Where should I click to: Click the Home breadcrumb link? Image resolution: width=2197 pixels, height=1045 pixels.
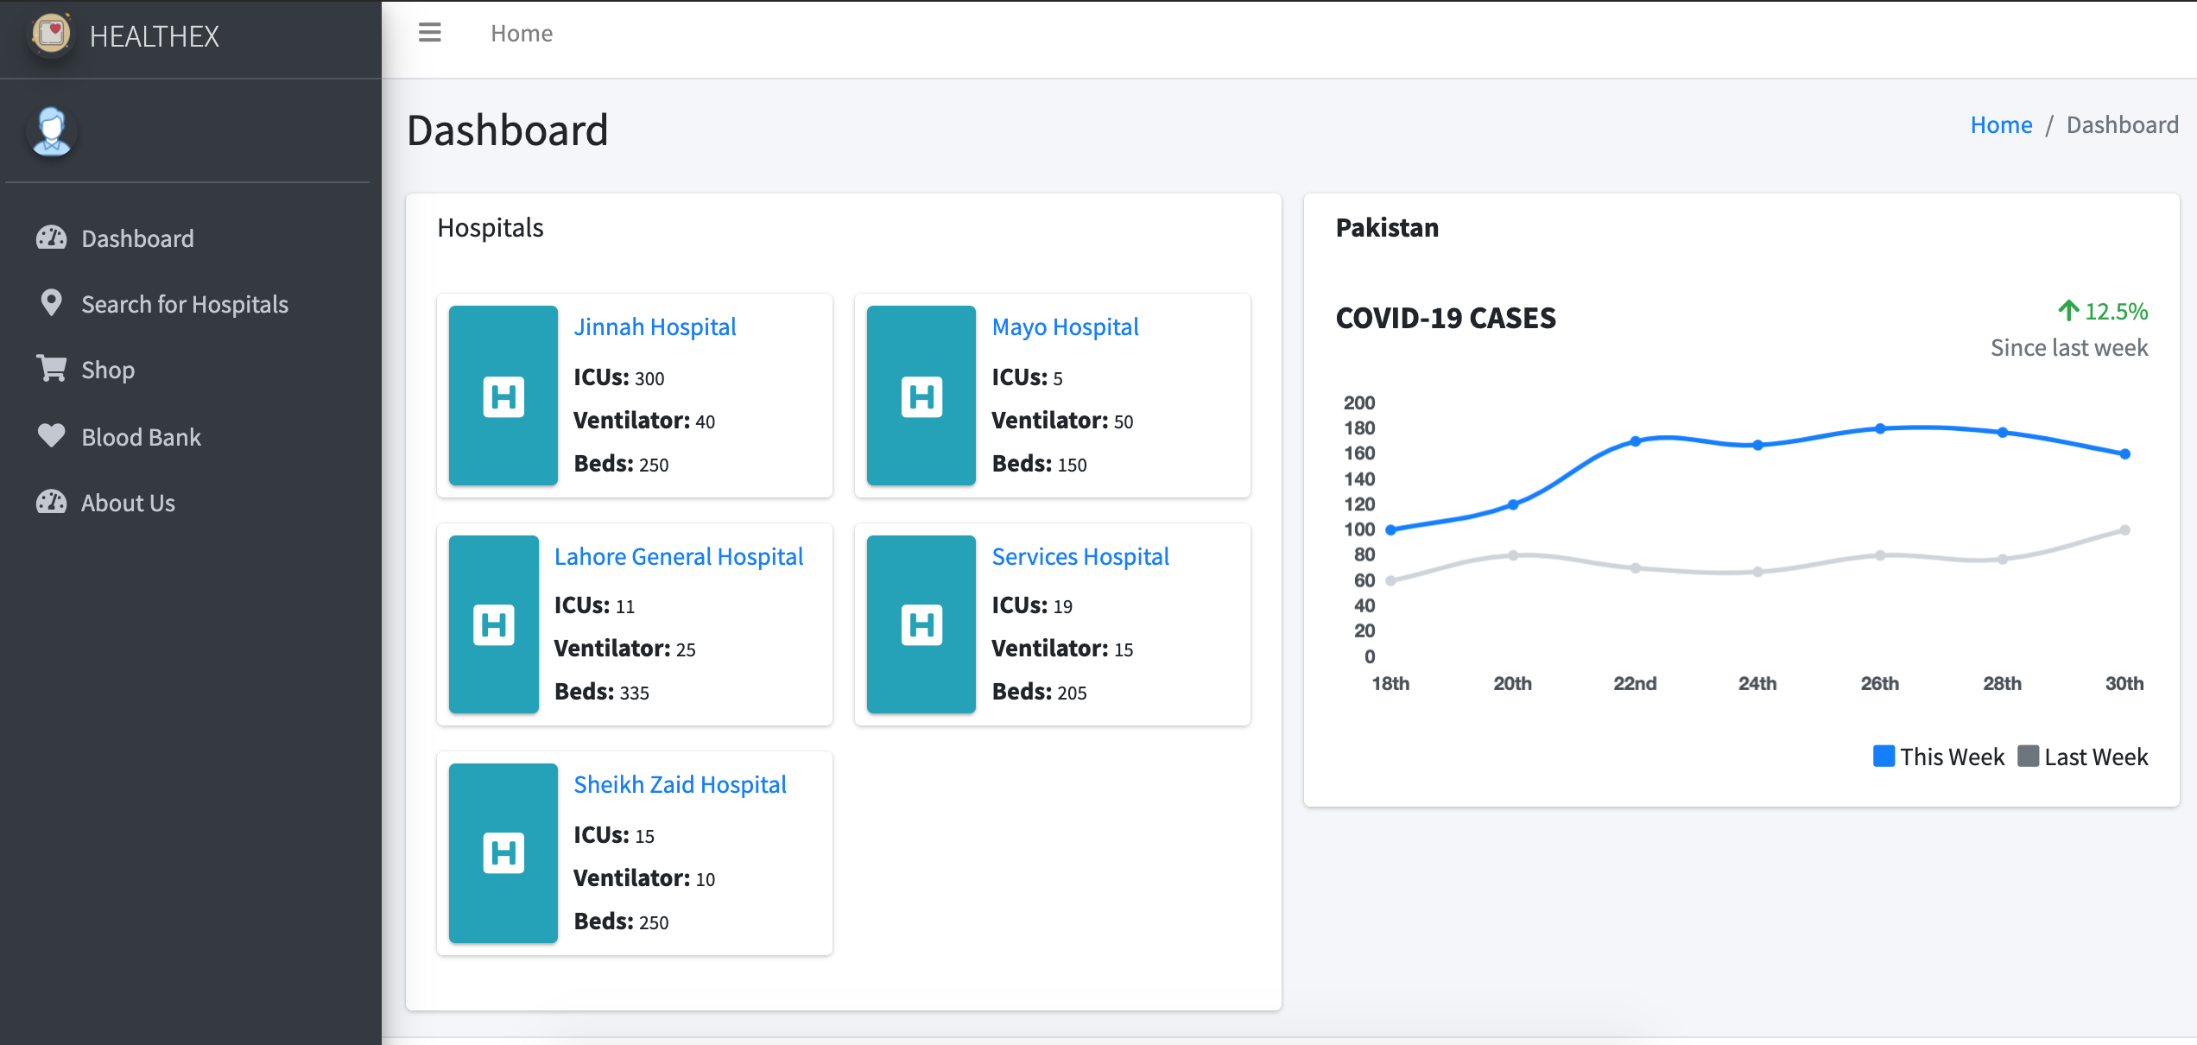(2000, 125)
